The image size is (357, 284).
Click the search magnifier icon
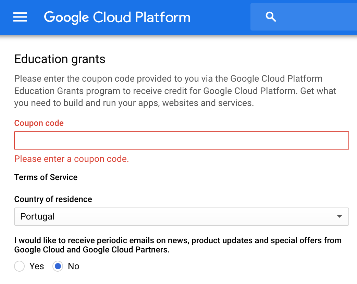tap(271, 17)
